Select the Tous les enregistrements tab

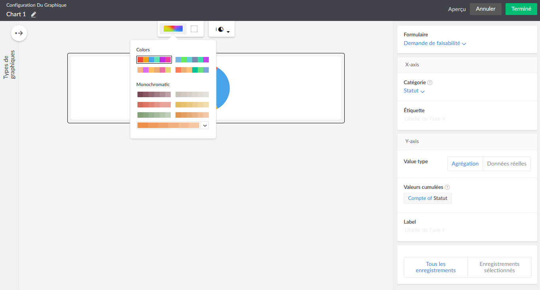point(435,267)
